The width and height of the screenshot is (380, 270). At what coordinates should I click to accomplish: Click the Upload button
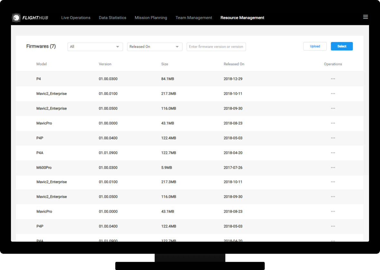point(315,46)
